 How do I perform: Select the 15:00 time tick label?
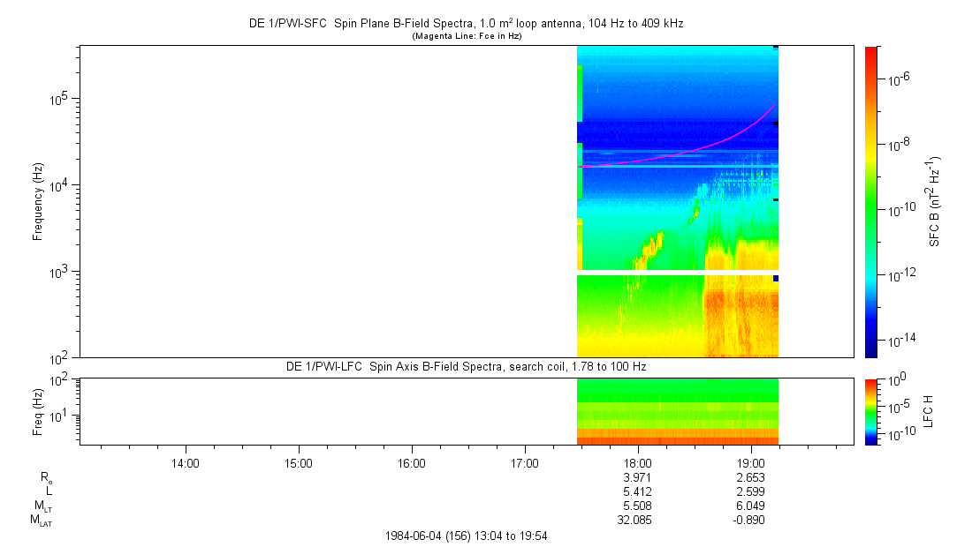[299, 462]
